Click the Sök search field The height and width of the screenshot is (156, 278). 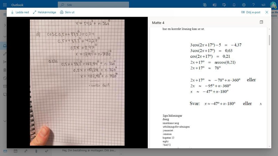[94, 5]
